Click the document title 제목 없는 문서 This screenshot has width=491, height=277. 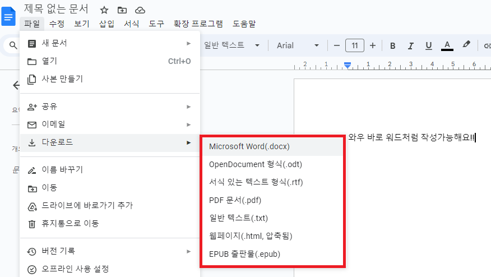tap(56, 9)
